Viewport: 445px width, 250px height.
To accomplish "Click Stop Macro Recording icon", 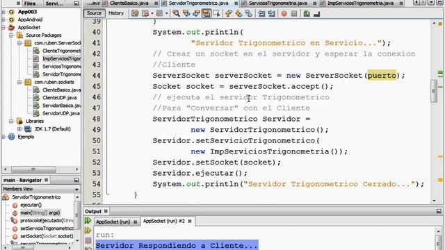I will pos(294,13).
